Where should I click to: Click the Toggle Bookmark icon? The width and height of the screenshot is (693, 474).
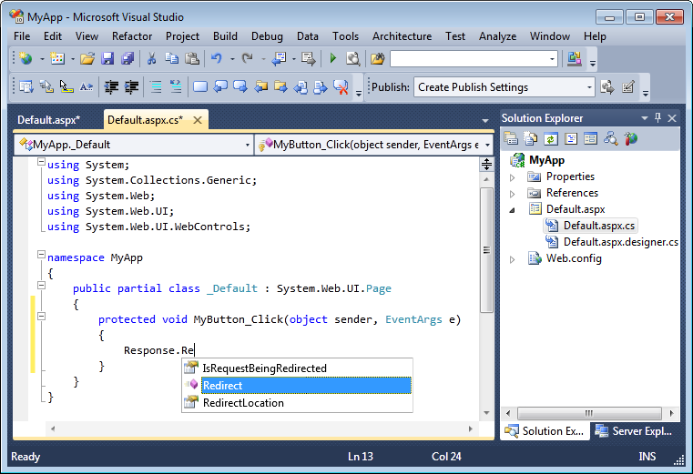(200, 87)
